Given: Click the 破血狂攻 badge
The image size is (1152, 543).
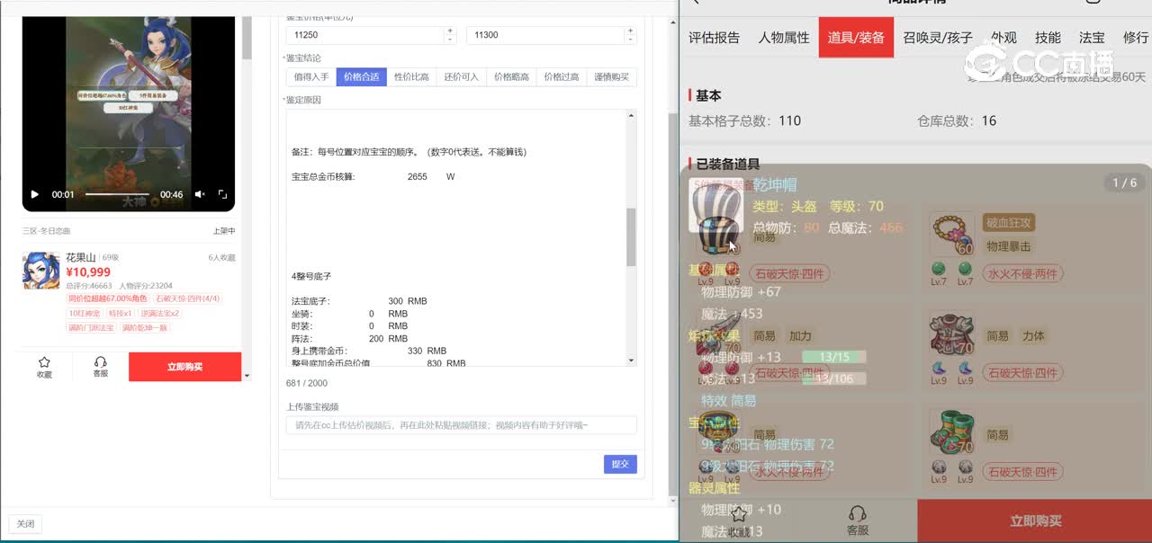Looking at the screenshot, I should coord(1009,222).
